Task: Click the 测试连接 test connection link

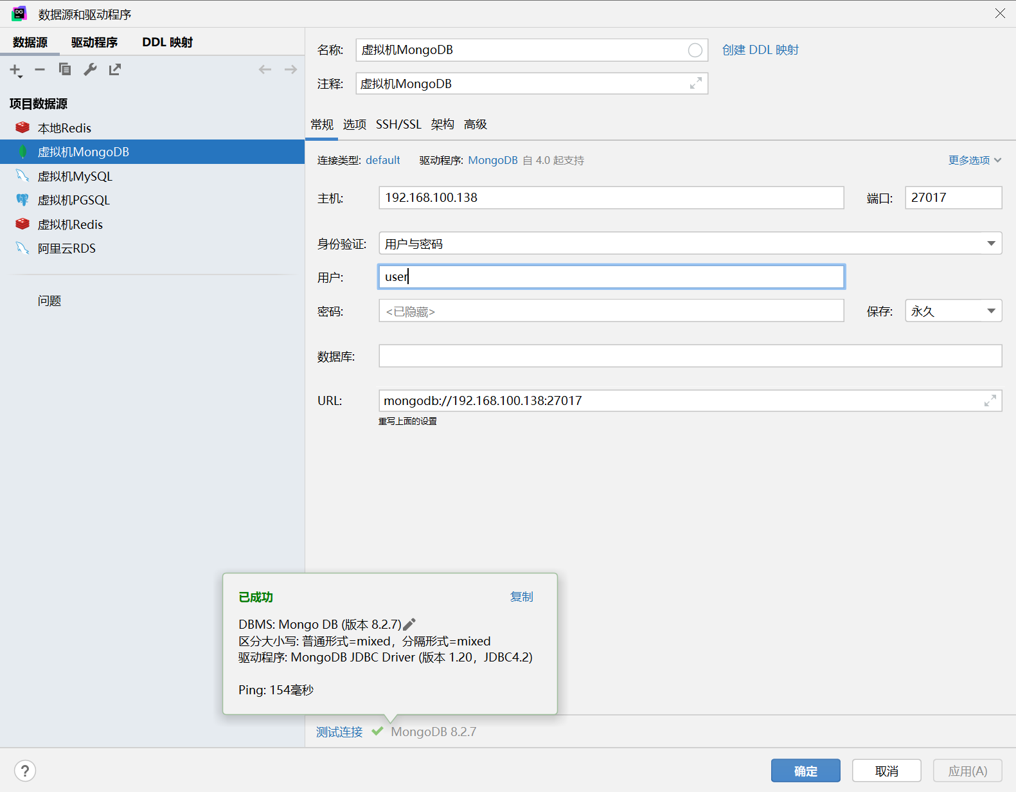Action: (339, 732)
